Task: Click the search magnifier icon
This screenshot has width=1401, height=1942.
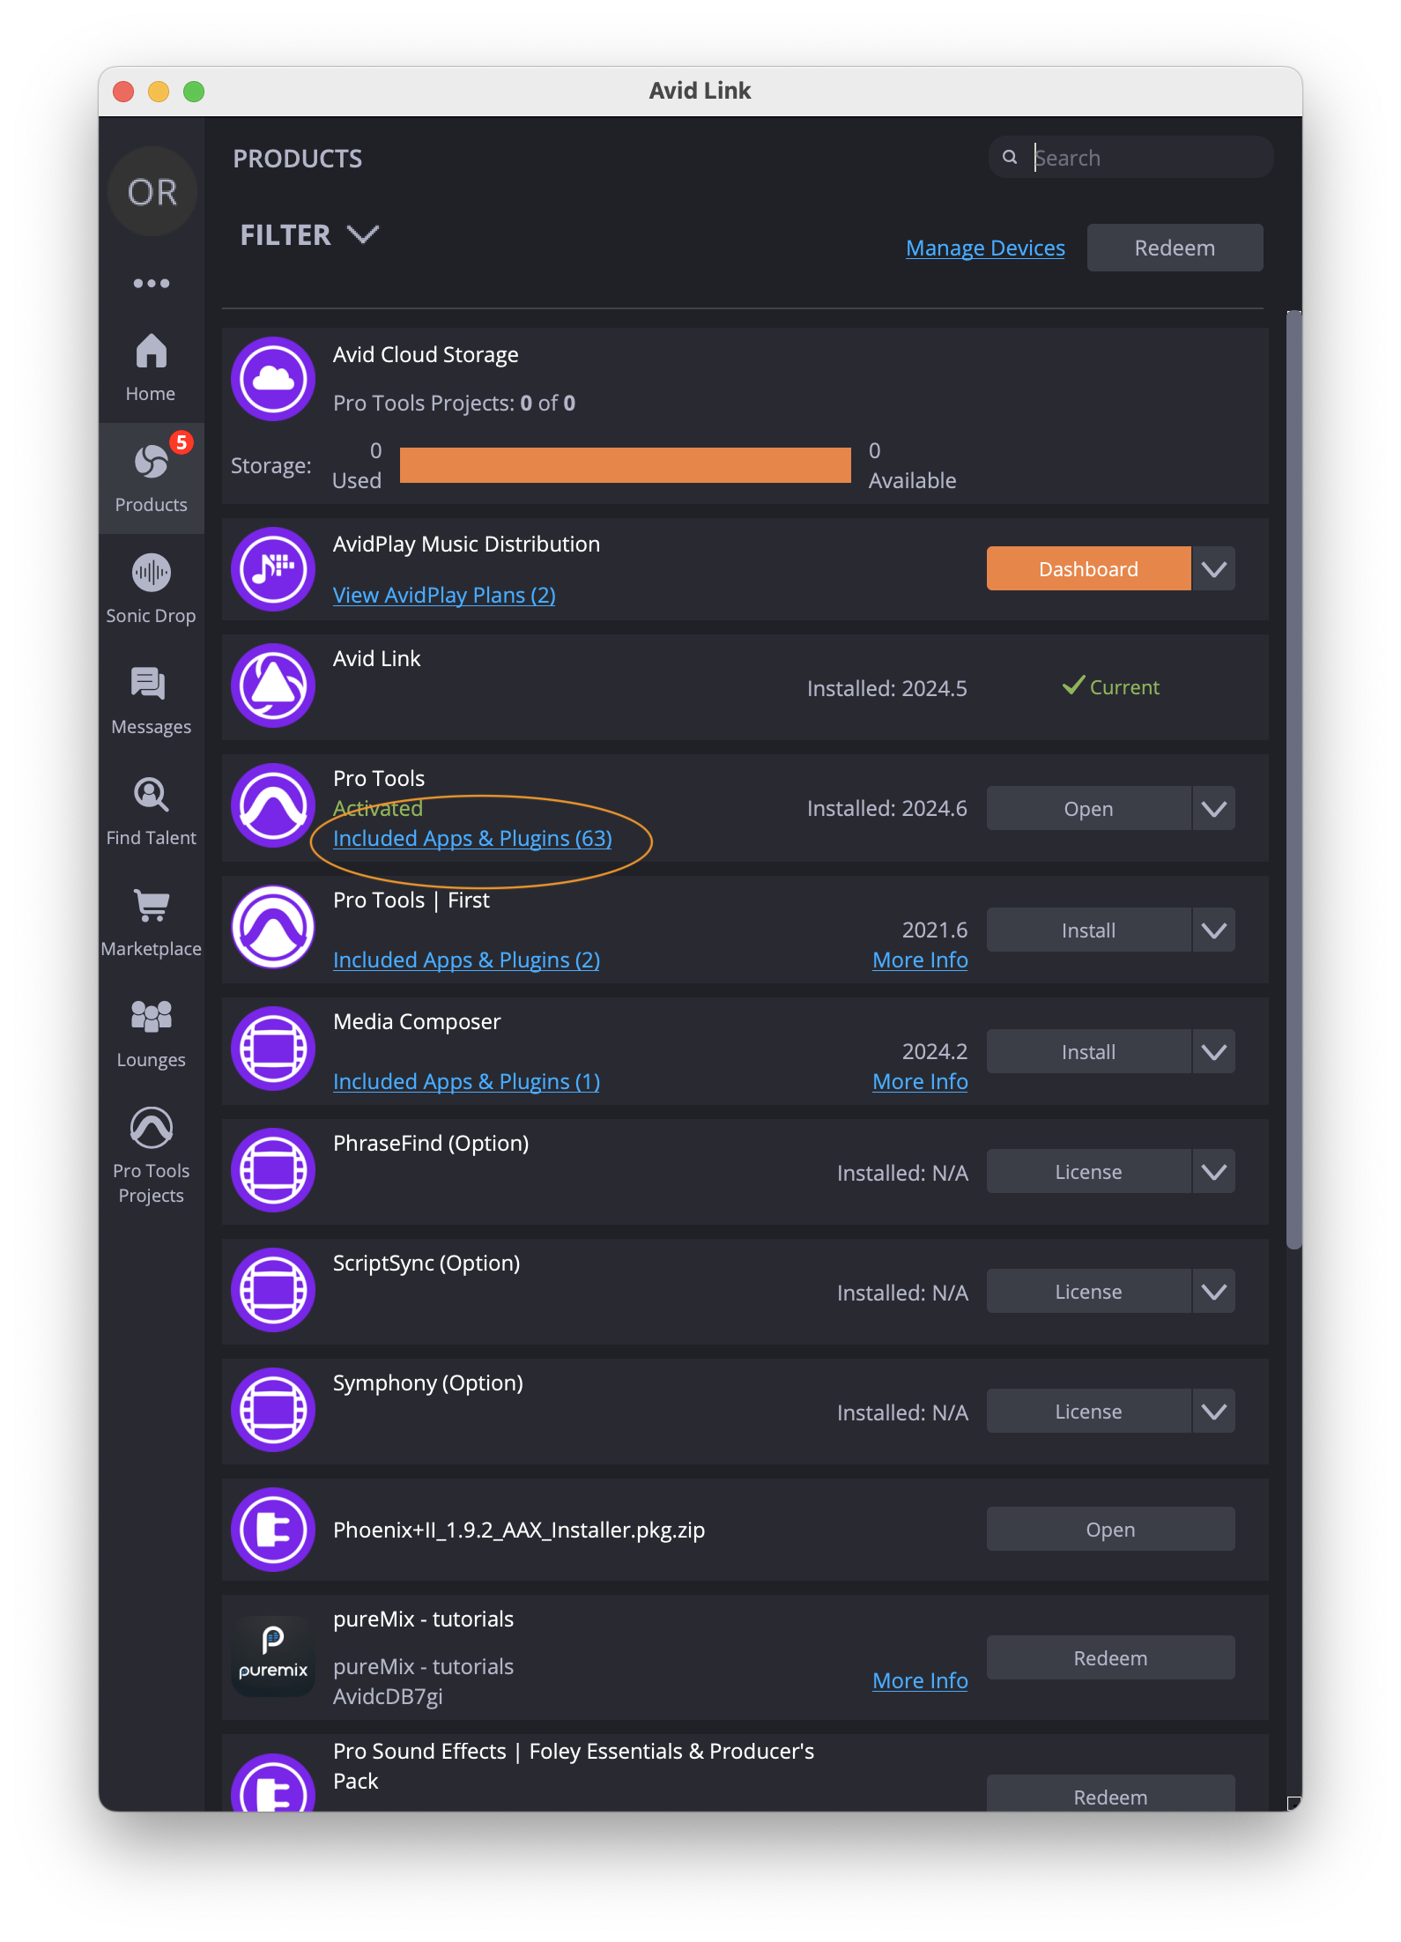Action: click(1010, 157)
